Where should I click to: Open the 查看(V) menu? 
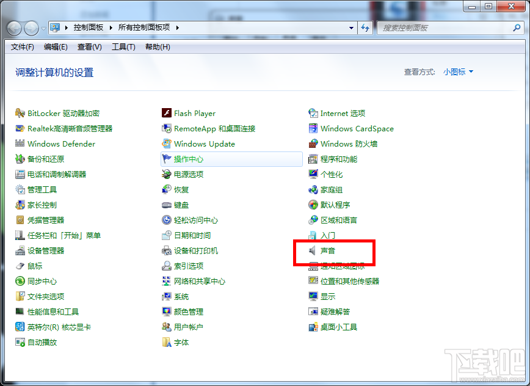[x=89, y=47]
